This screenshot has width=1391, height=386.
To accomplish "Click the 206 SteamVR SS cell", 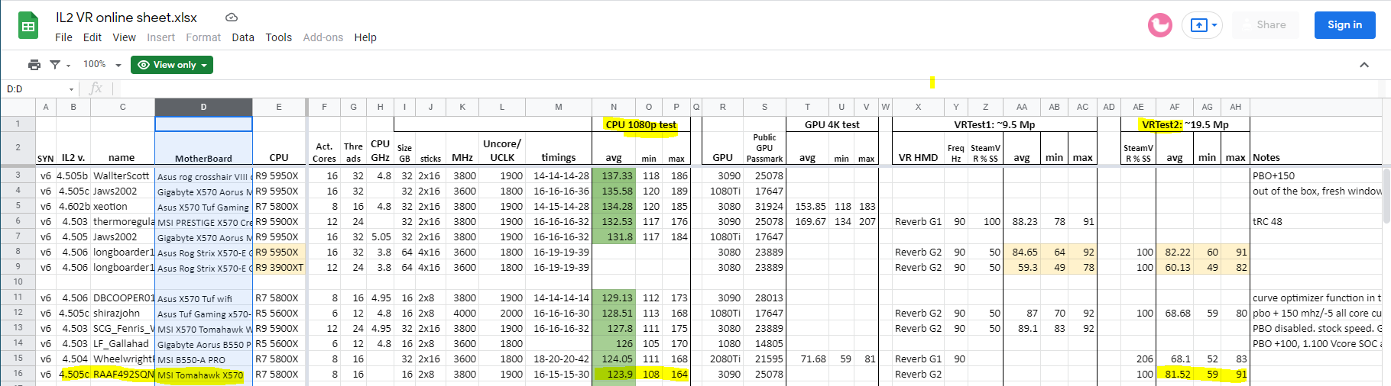I will (x=1139, y=359).
